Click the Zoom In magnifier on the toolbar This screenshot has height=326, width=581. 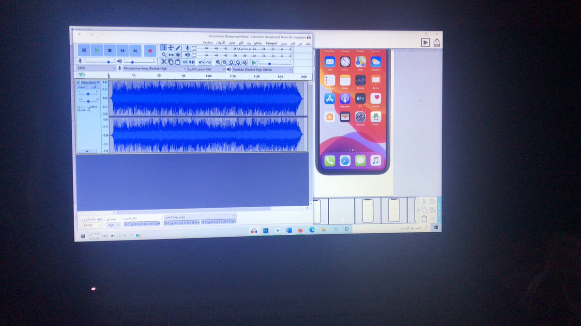[218, 62]
